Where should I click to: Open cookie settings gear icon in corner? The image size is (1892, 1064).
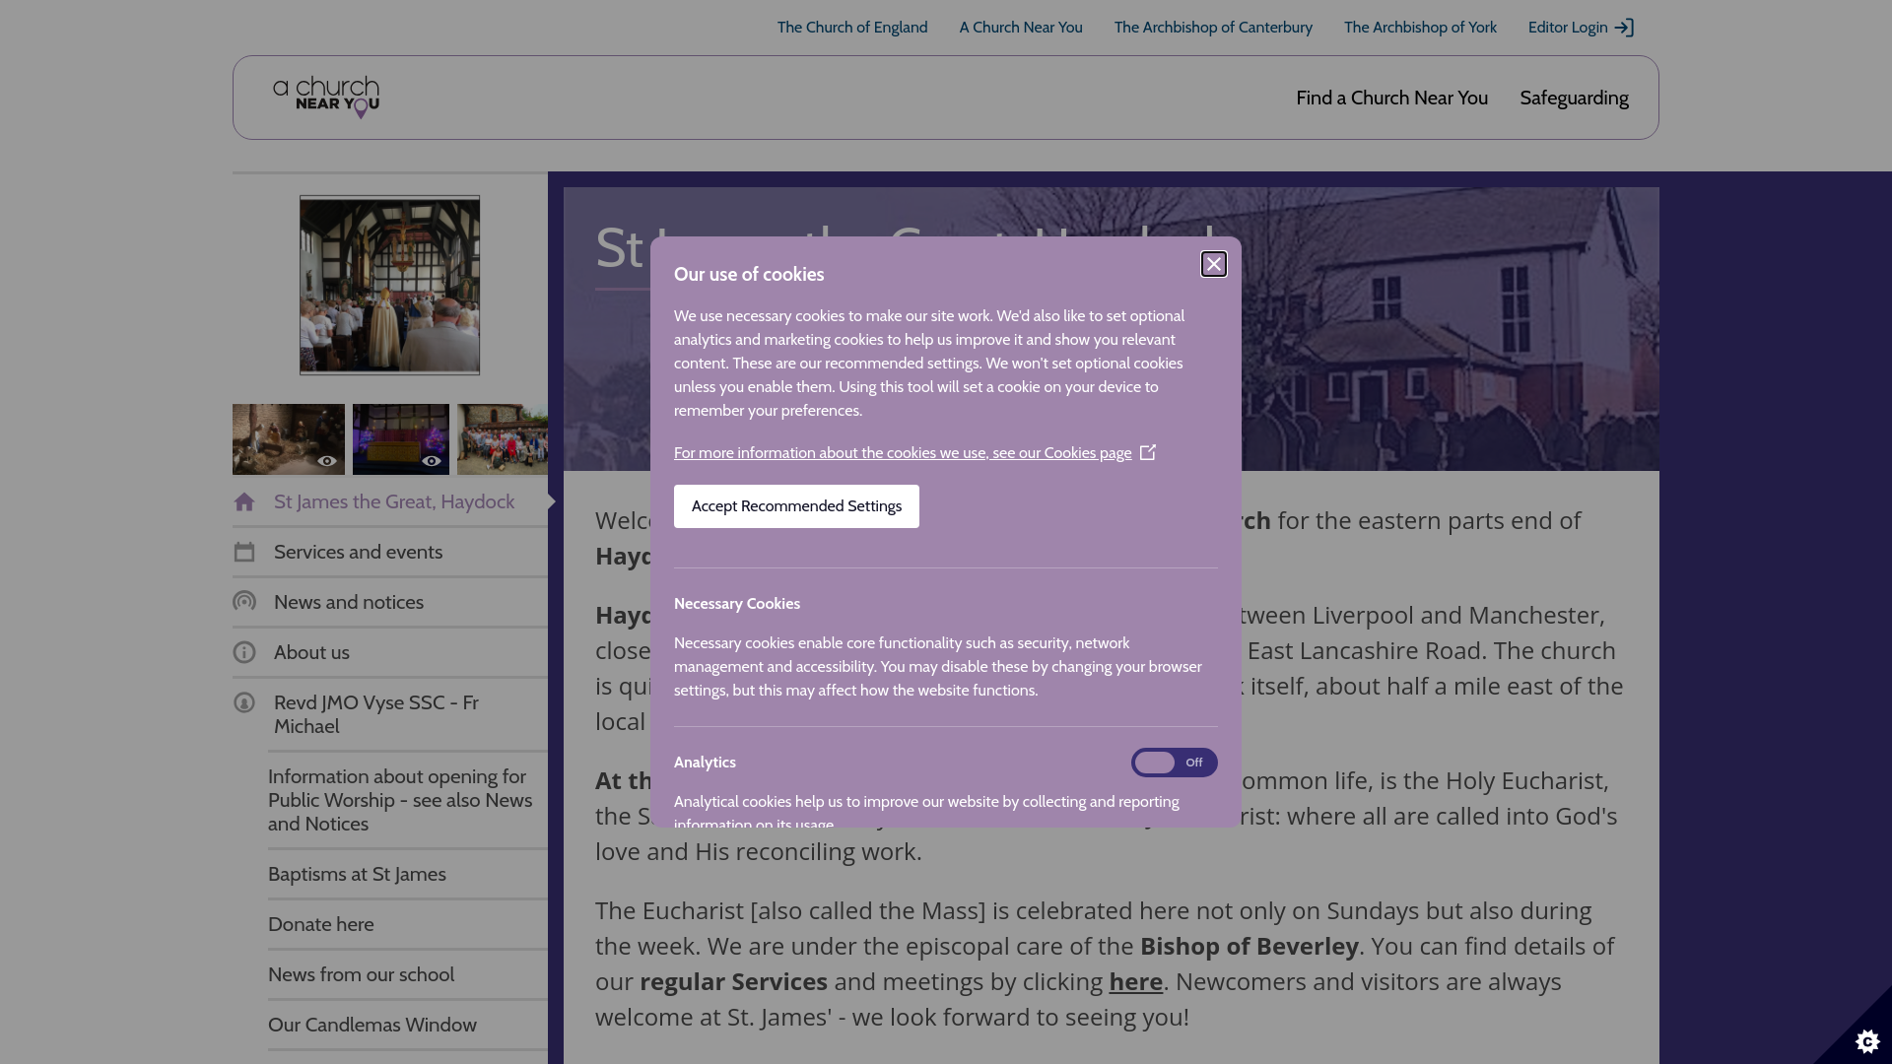[1867, 1041]
